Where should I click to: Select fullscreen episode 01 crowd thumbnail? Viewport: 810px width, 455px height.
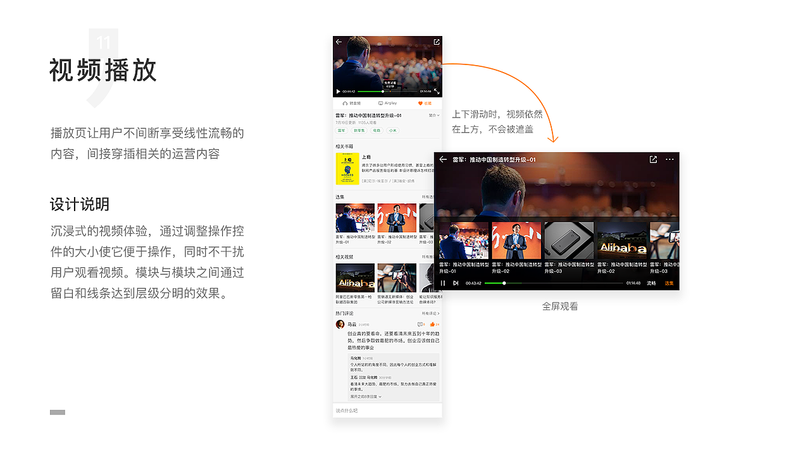464,240
